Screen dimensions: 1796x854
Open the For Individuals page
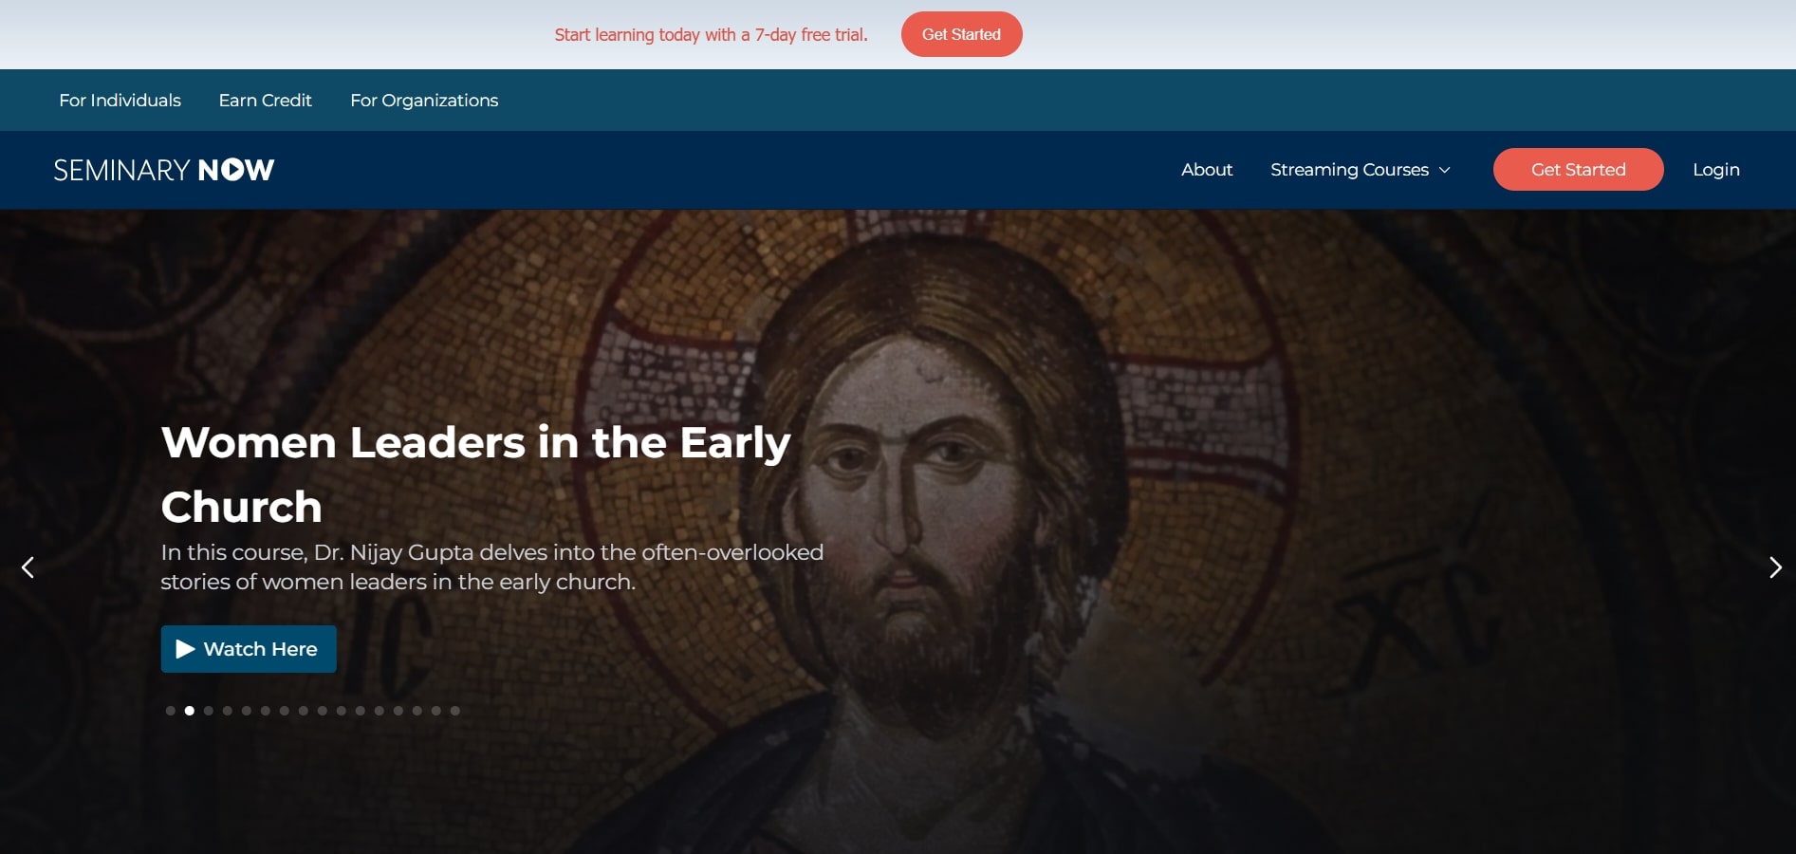click(120, 101)
